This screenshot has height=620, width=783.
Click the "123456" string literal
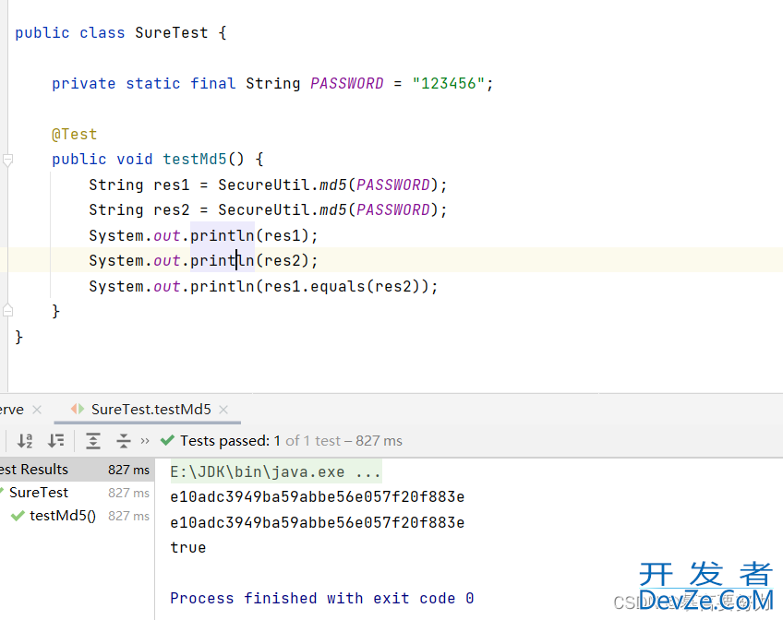click(x=448, y=83)
